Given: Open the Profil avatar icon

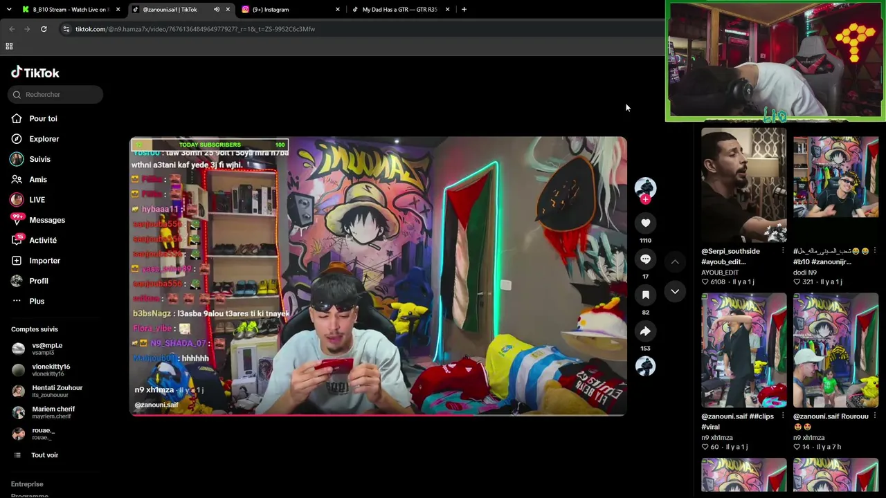Looking at the screenshot, I should (x=17, y=281).
